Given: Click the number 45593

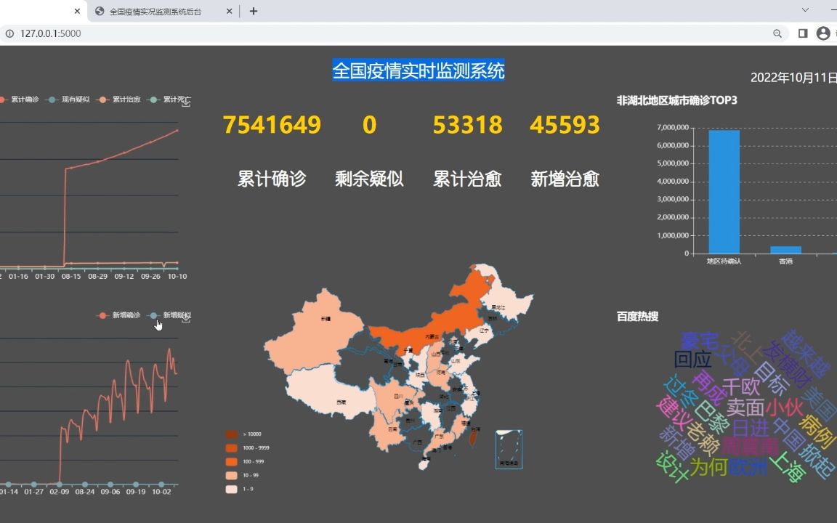Looking at the screenshot, I should point(565,125).
